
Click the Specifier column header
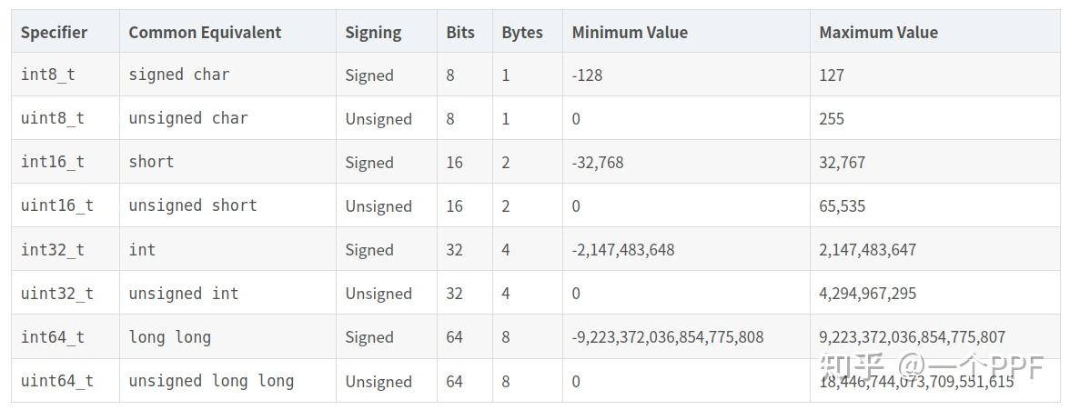point(54,32)
